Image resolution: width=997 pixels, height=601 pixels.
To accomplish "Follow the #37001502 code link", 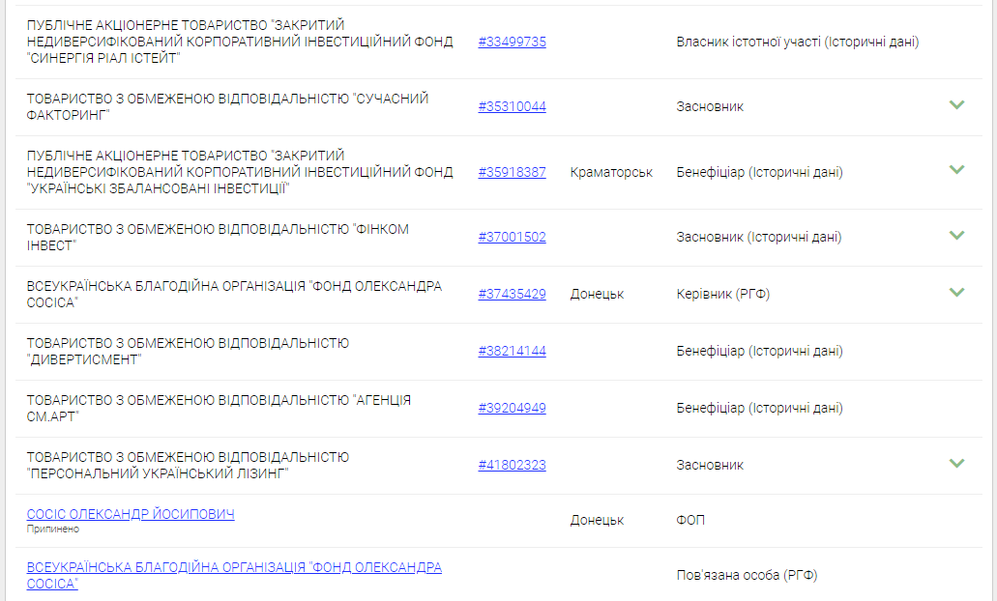I will tap(512, 237).
